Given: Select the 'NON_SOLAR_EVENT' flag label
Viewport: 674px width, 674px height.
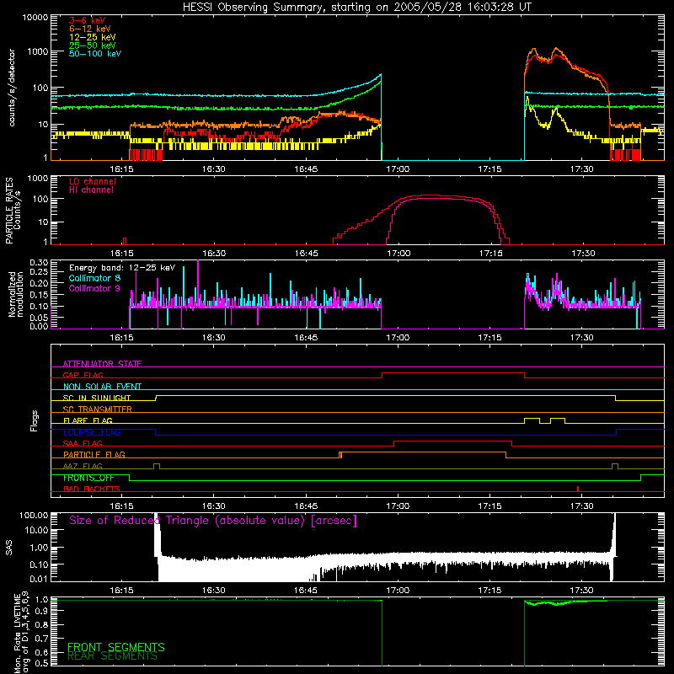Looking at the screenshot, I should tap(102, 387).
